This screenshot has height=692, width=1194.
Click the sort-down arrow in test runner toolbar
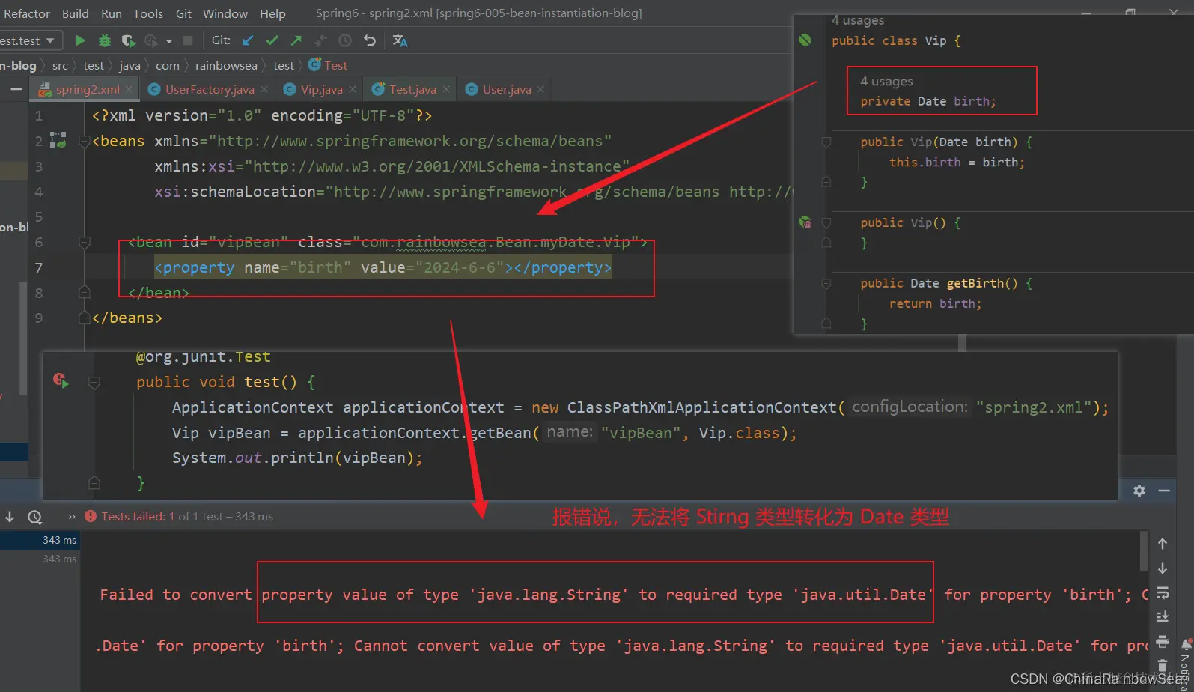click(10, 517)
